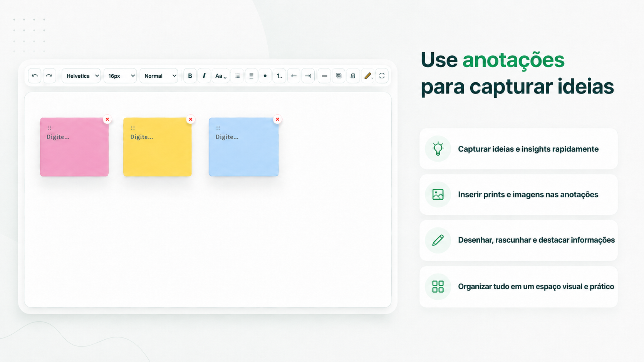This screenshot has width=644, height=362.
Task: Click the pencil feature icon beside Desenhar
Action: 438,240
